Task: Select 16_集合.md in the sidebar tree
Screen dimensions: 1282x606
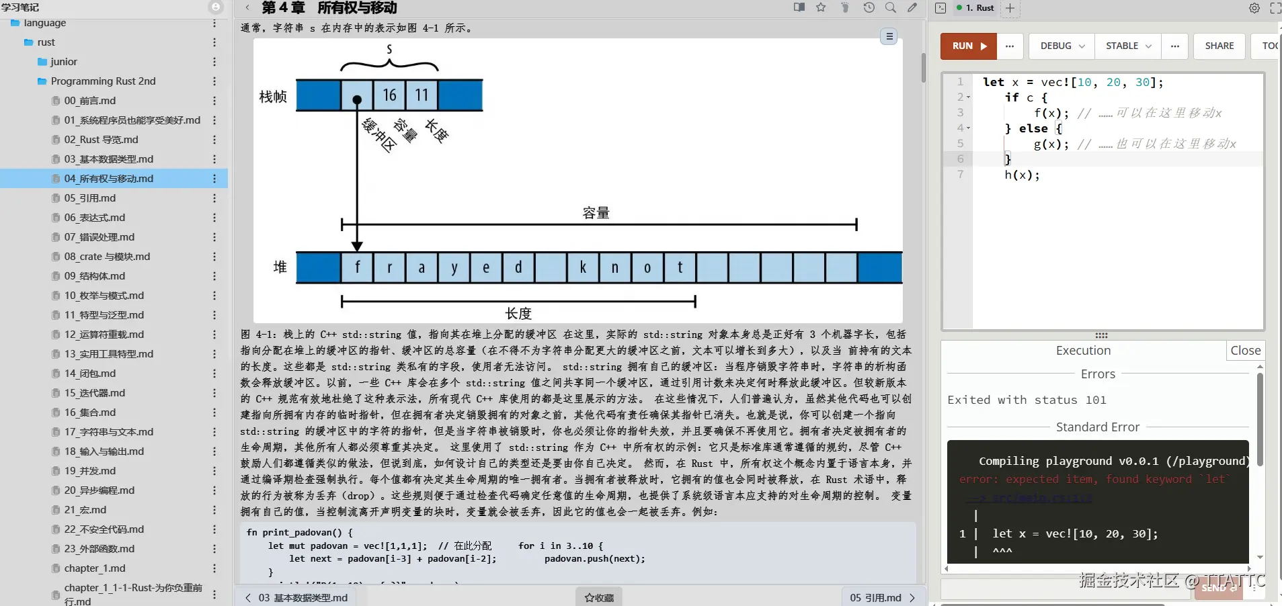Action: coord(91,412)
